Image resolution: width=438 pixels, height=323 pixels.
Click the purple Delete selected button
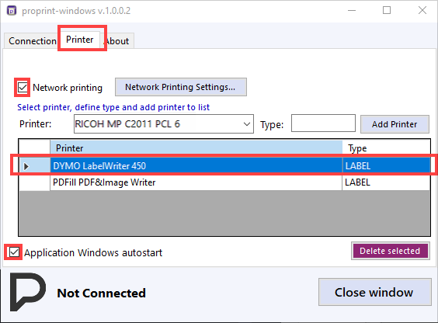(x=390, y=251)
